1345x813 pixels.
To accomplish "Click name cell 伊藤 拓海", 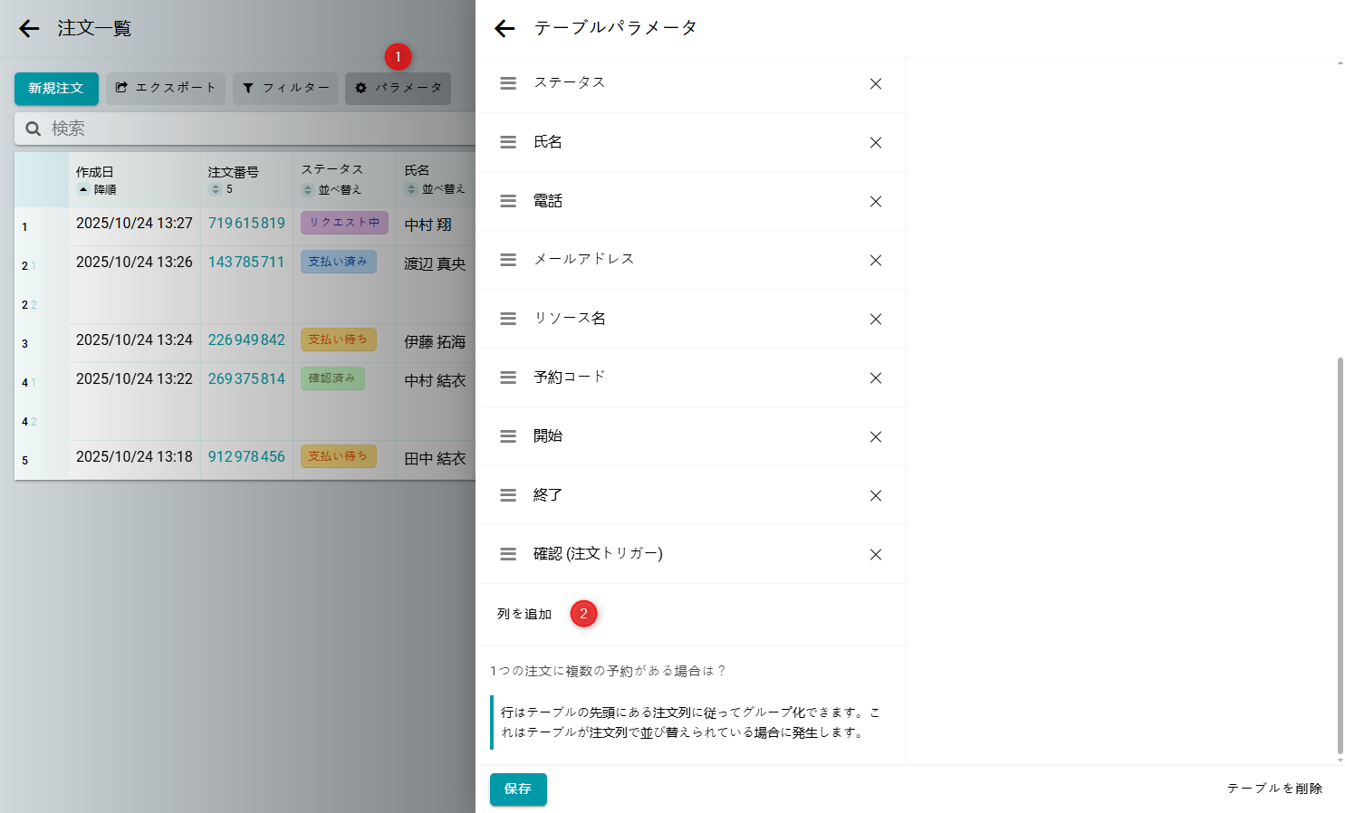I will click(x=435, y=342).
